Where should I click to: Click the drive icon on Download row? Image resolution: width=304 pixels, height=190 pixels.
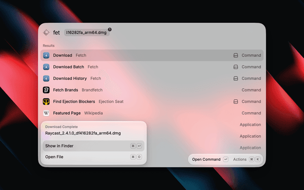(236, 55)
